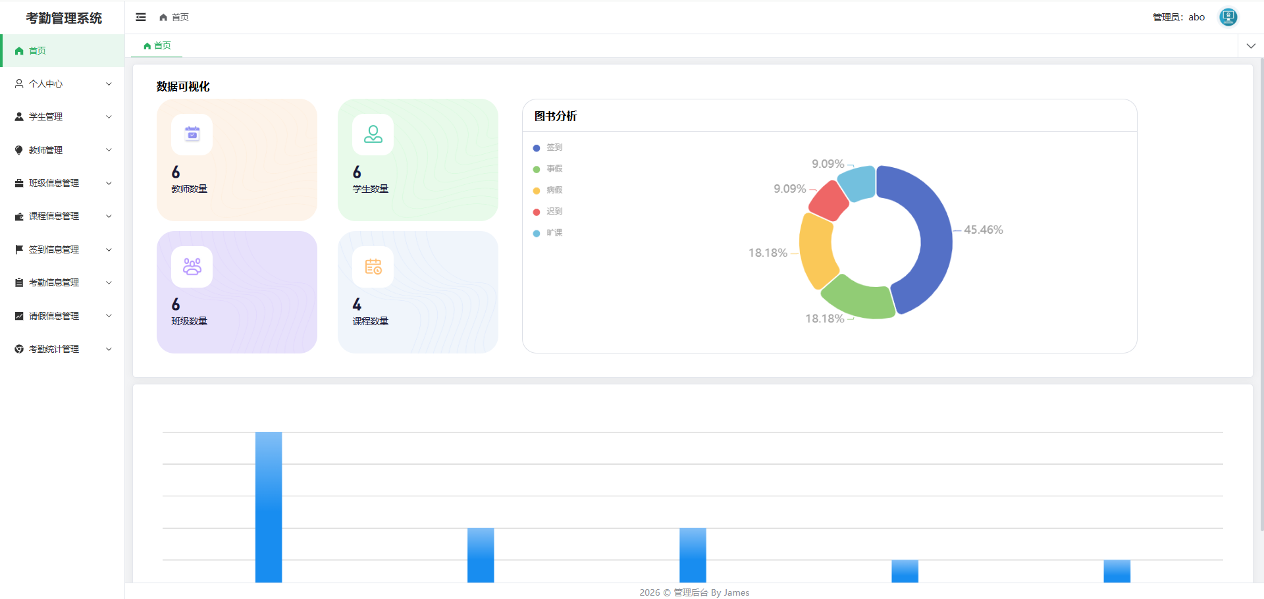
Task: Click the chart icon beside 请假信息管理
Action: 19,316
